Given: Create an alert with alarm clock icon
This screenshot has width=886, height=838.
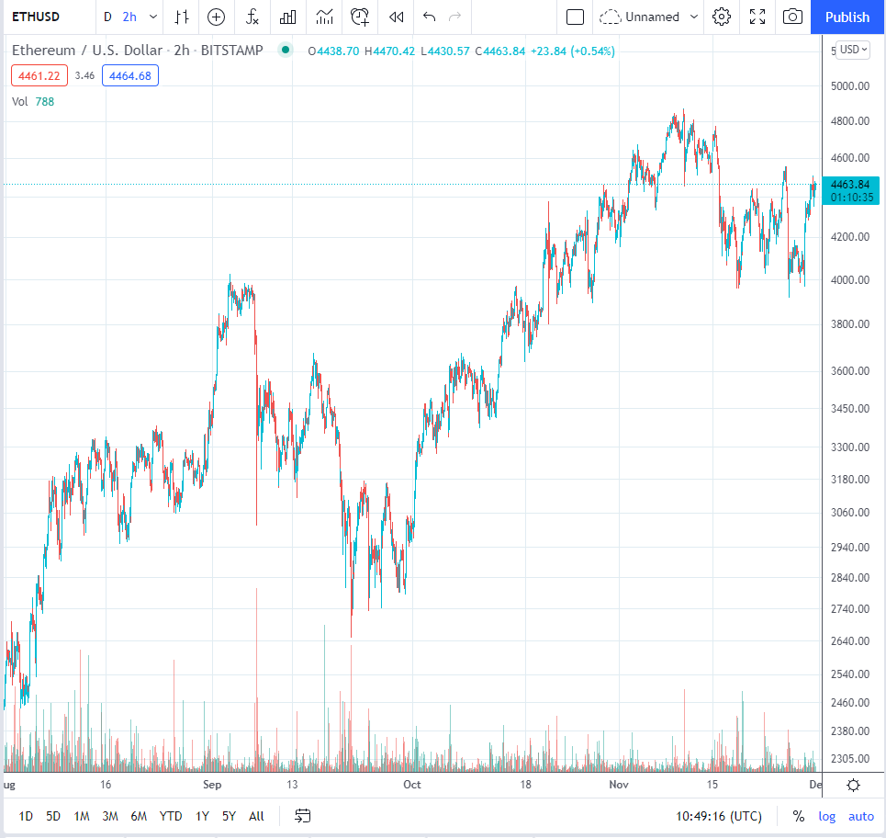Looking at the screenshot, I should point(360,17).
